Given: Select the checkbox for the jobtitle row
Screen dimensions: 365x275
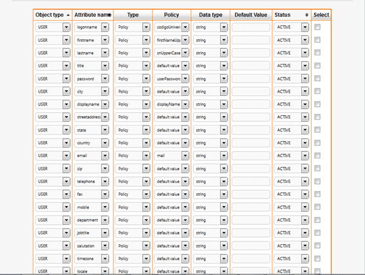Looking at the screenshot, I should pyautogui.click(x=317, y=232).
